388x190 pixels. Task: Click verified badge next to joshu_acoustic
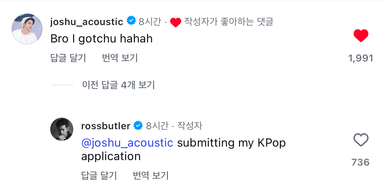pos(131,21)
